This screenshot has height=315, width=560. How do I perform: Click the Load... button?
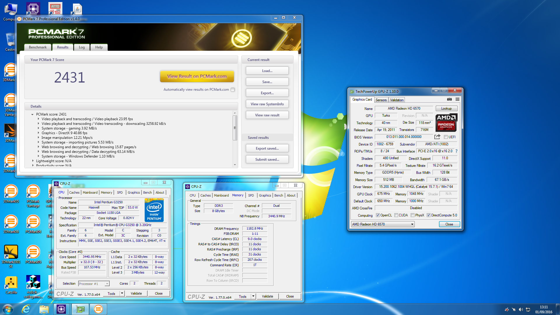pyautogui.click(x=267, y=71)
